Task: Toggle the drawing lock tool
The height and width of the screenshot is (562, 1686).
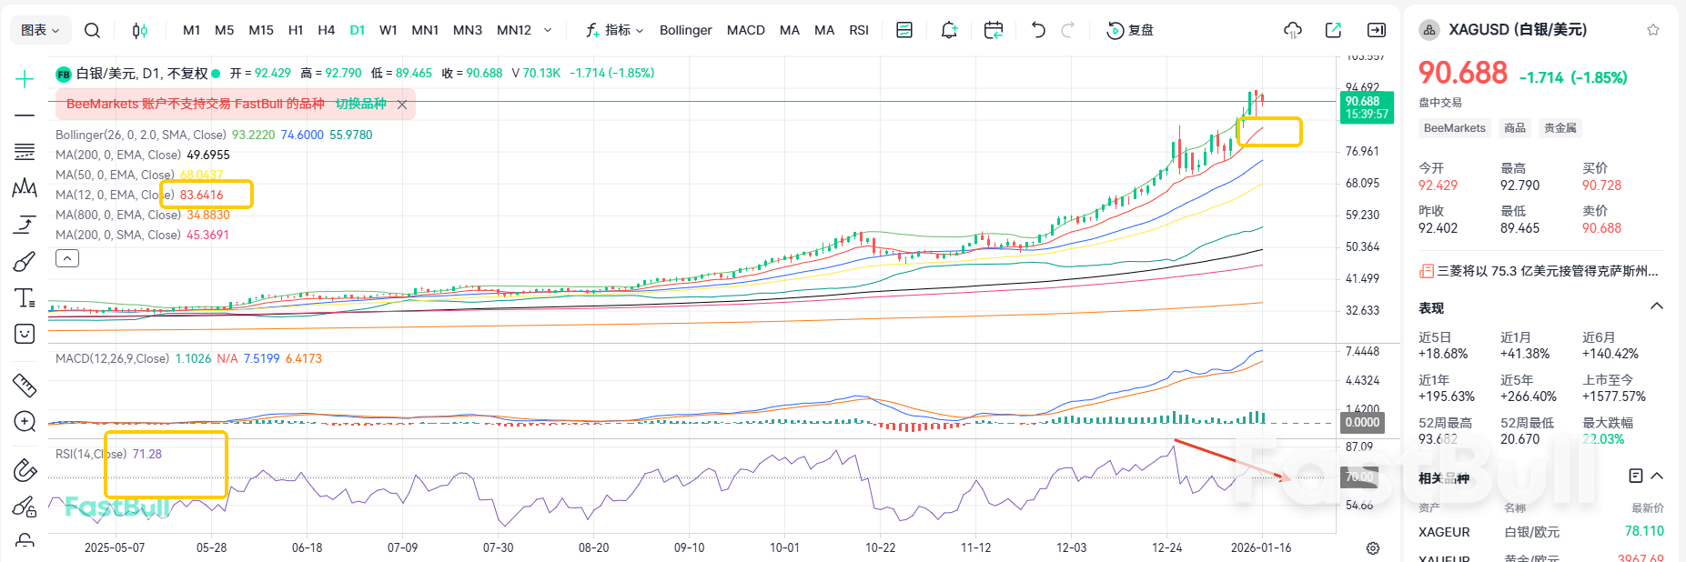Action: pyautogui.click(x=25, y=542)
